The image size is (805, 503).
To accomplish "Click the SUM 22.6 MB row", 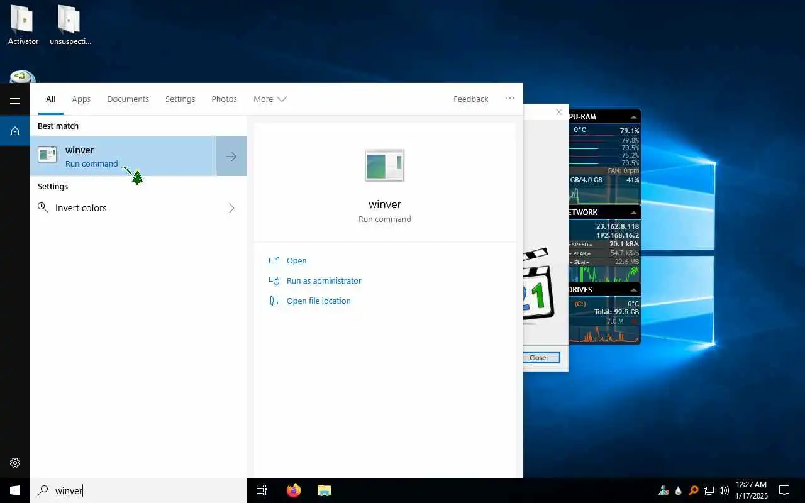I will click(604, 262).
